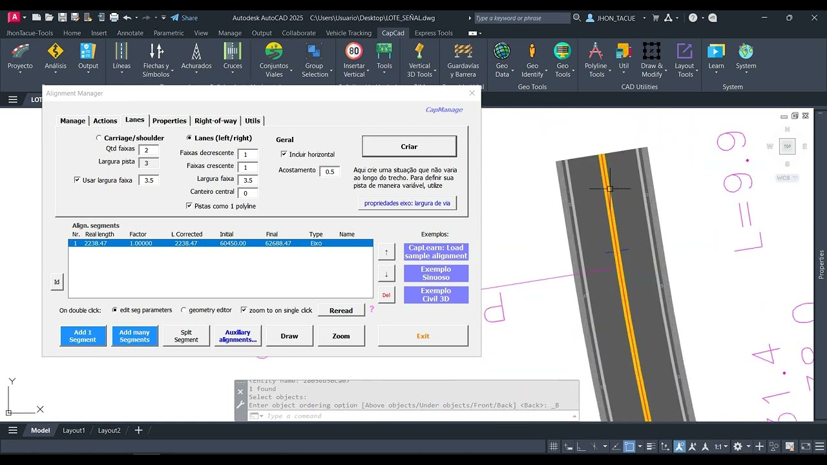Click the Acostamento value field
The image size is (827, 465).
330,172
